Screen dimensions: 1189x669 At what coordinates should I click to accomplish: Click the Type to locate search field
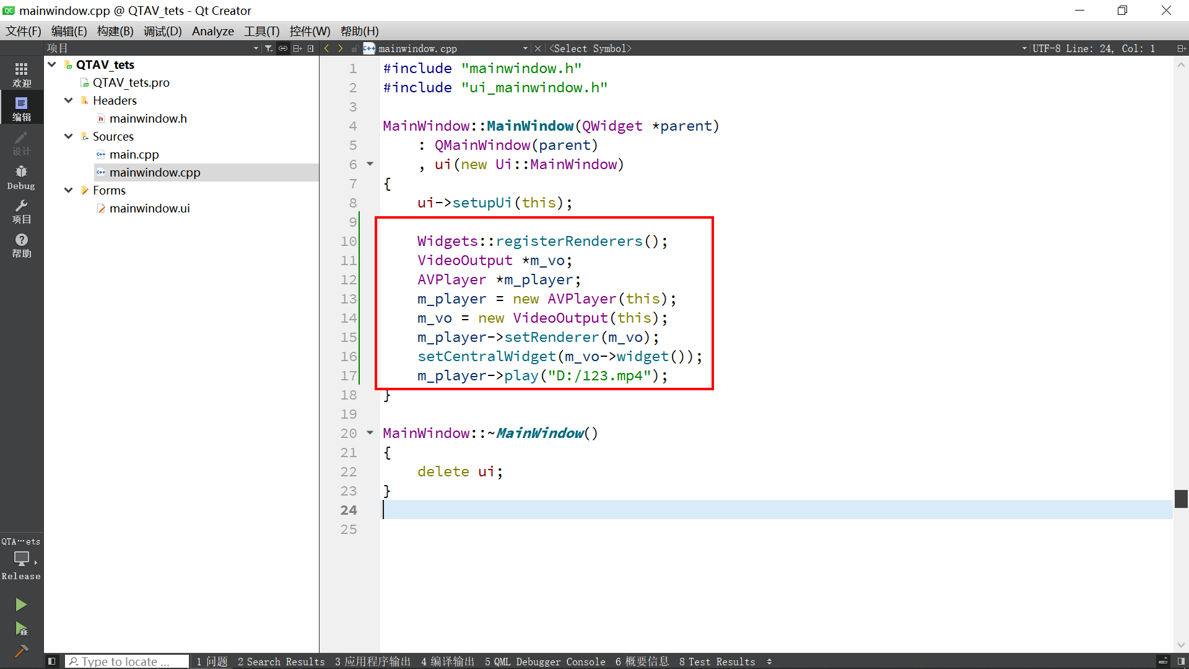click(x=127, y=662)
